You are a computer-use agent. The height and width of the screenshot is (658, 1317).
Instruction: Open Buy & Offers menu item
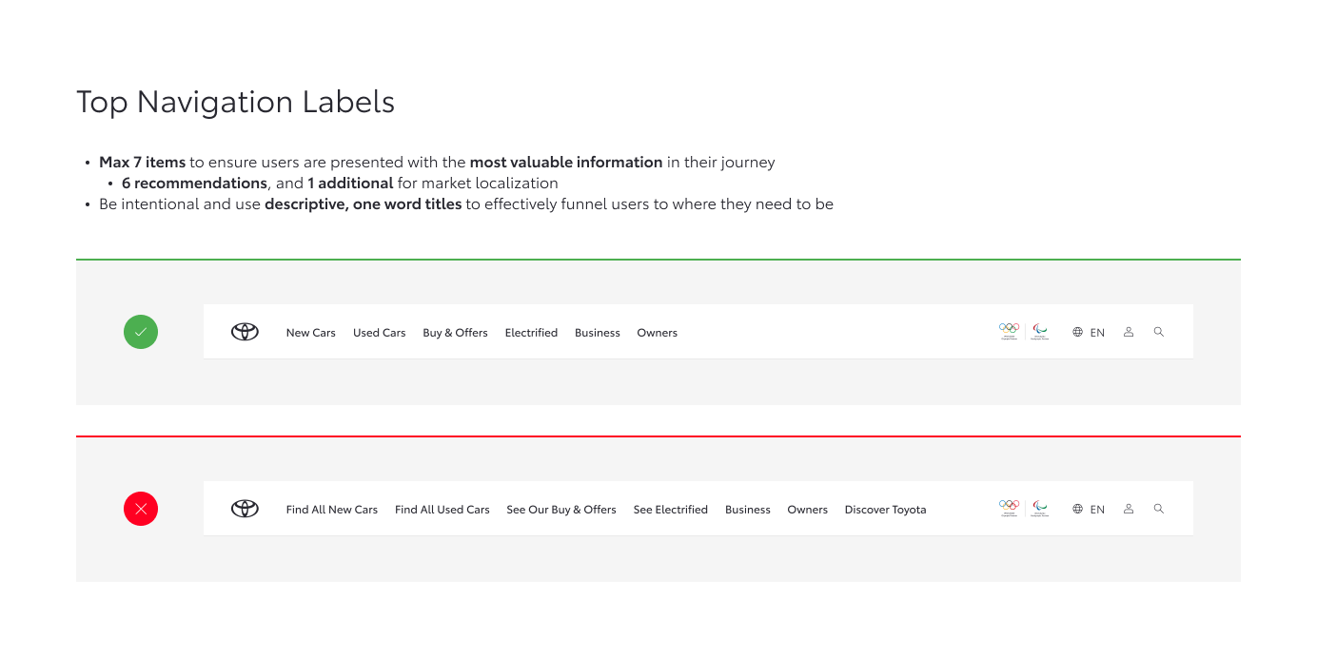[455, 333]
